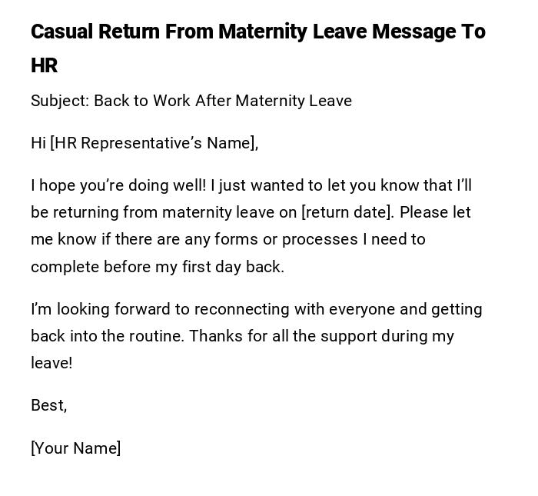Click the word "leave!" ending the second paragraph
538x496 pixels.
coord(51,363)
